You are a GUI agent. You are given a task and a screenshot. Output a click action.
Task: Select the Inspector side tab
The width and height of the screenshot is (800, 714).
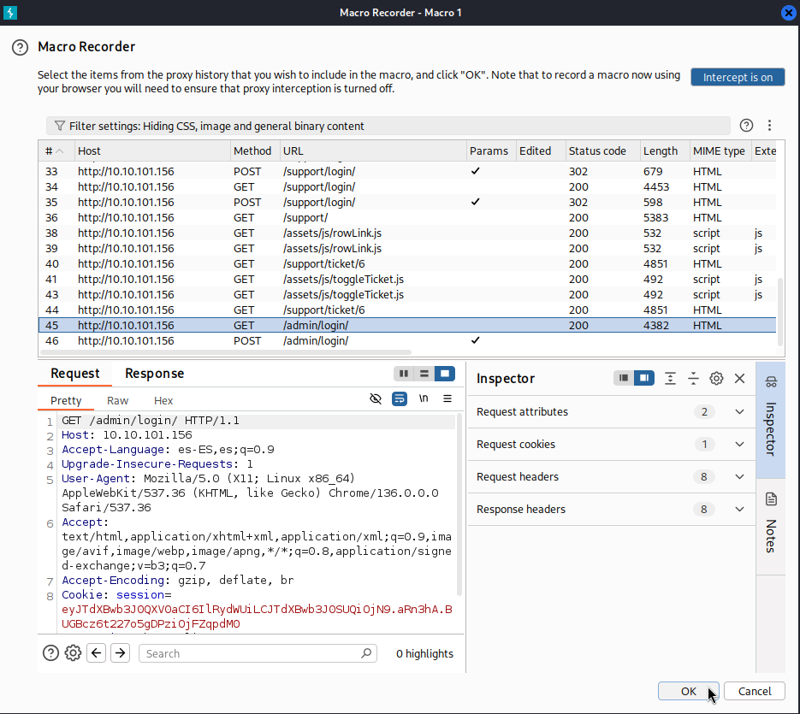click(x=771, y=420)
